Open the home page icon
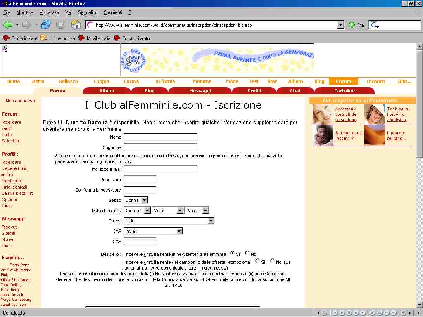 [x=76, y=24]
